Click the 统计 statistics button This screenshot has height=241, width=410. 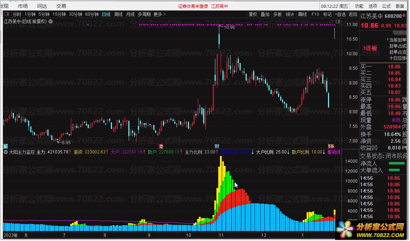pyautogui.click(x=290, y=14)
